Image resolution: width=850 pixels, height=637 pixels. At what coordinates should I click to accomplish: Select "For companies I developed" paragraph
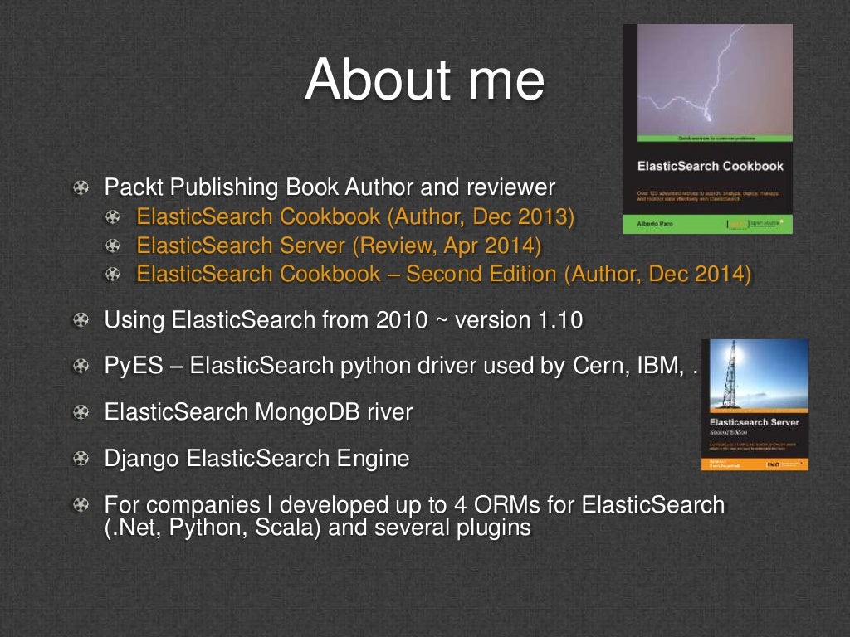(414, 516)
